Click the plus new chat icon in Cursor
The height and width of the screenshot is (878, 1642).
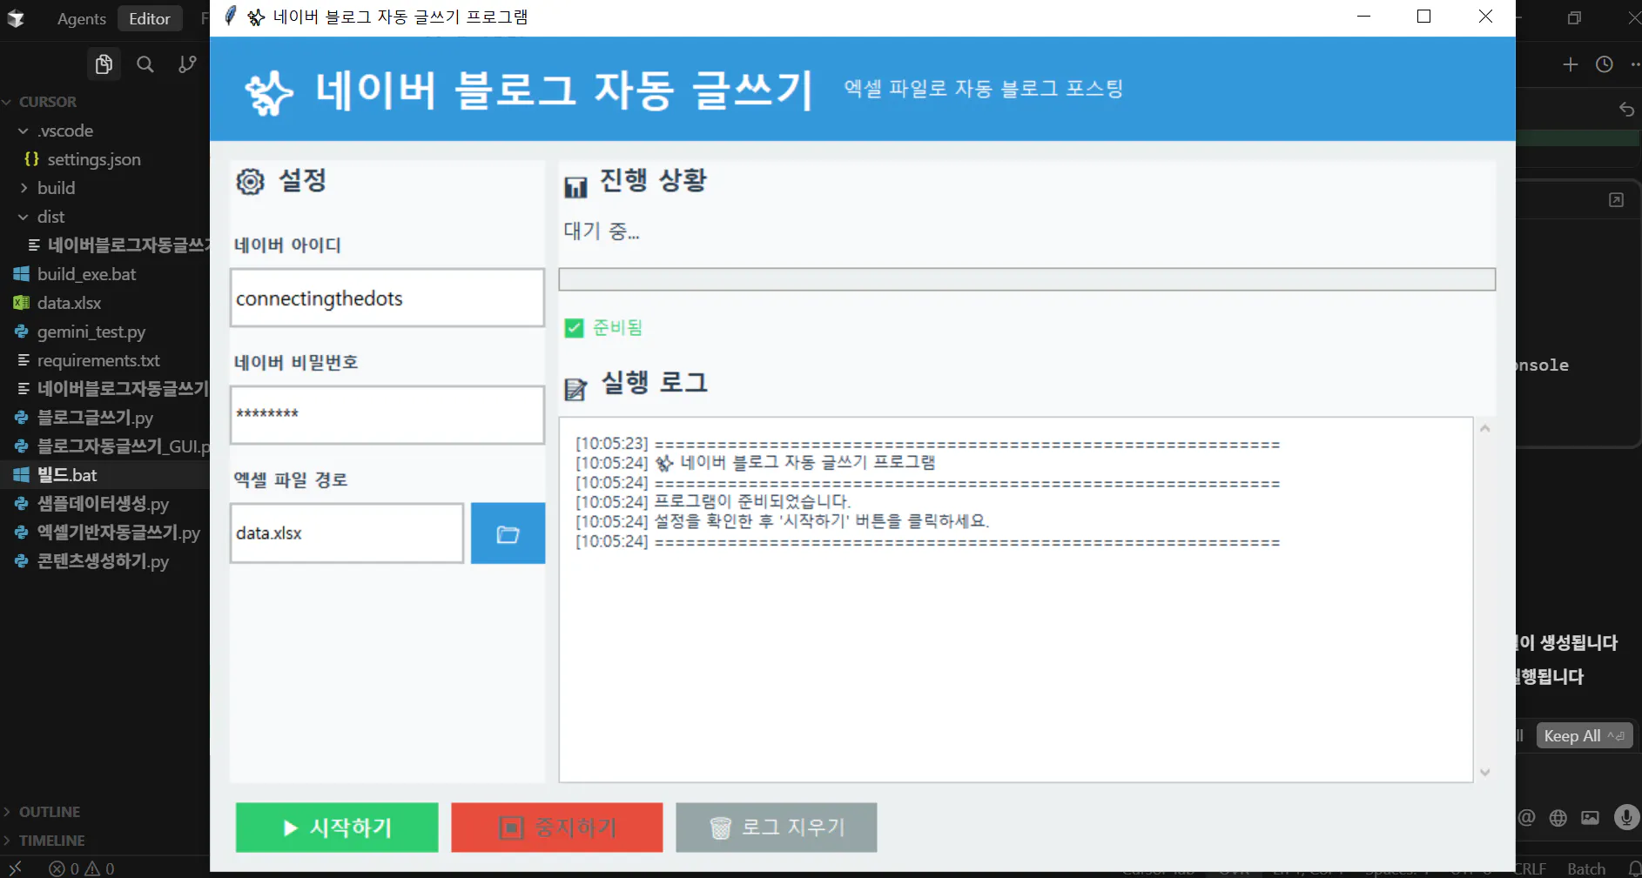pos(1571,64)
